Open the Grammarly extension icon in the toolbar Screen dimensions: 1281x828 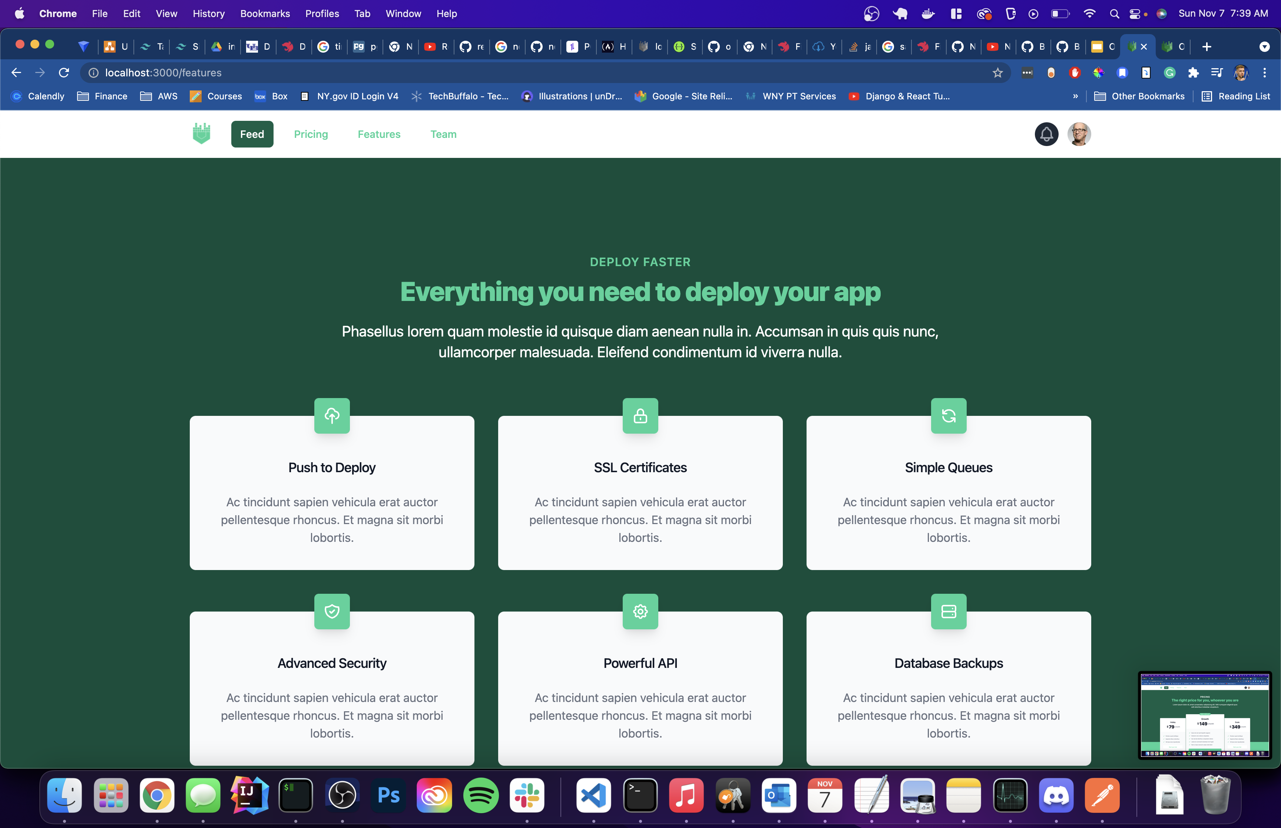coord(1169,73)
